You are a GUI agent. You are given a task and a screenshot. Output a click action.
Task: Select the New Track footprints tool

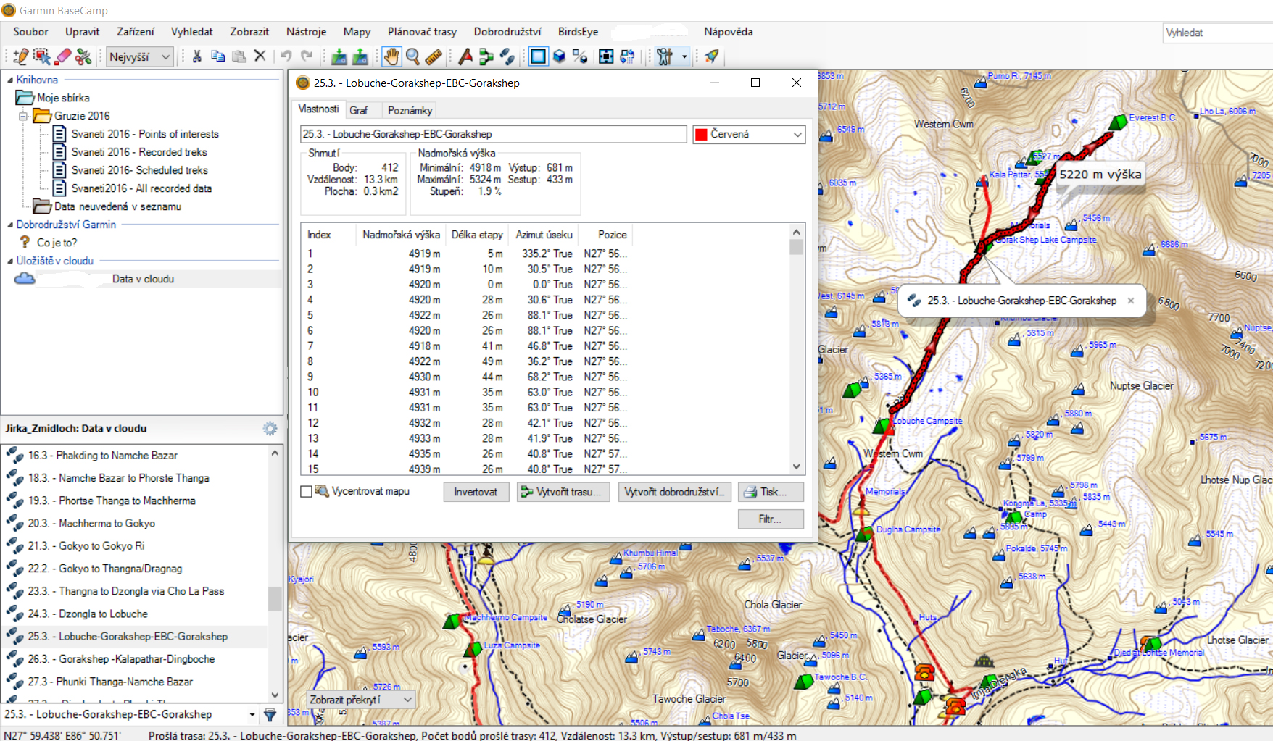(507, 56)
